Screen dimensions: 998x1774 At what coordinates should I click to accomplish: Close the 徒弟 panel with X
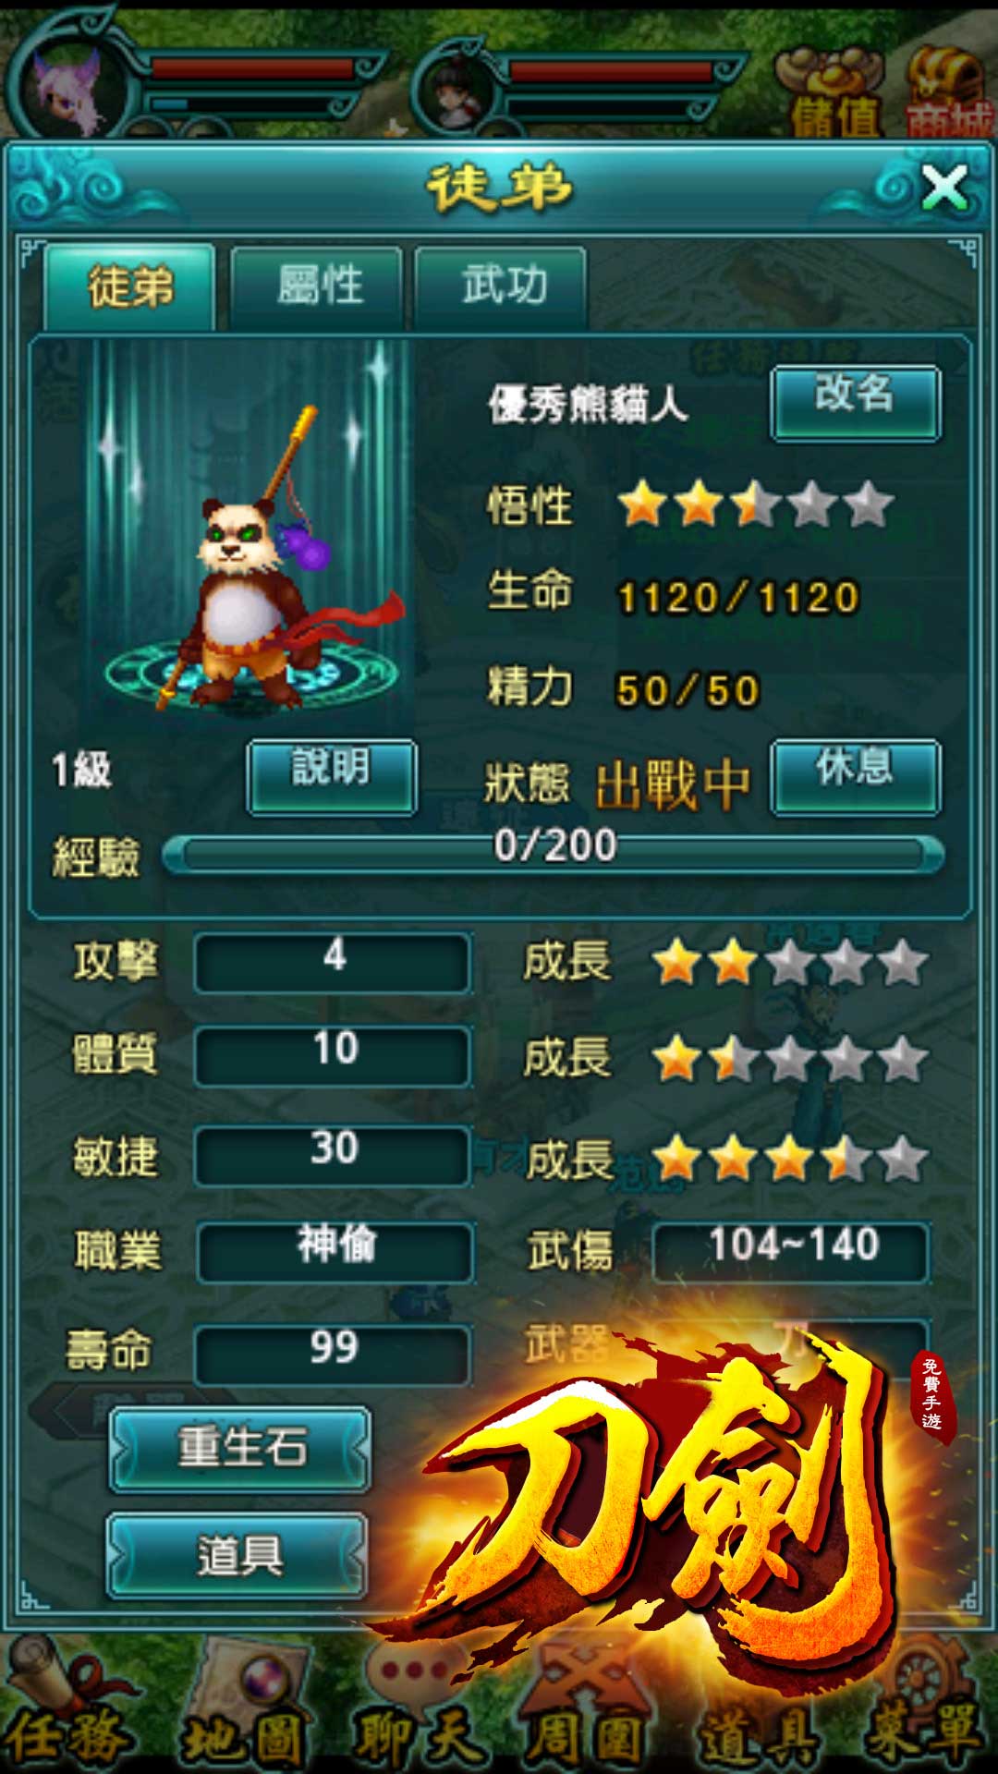tap(944, 188)
